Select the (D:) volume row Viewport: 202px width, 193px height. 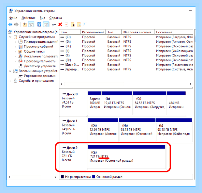(126, 42)
